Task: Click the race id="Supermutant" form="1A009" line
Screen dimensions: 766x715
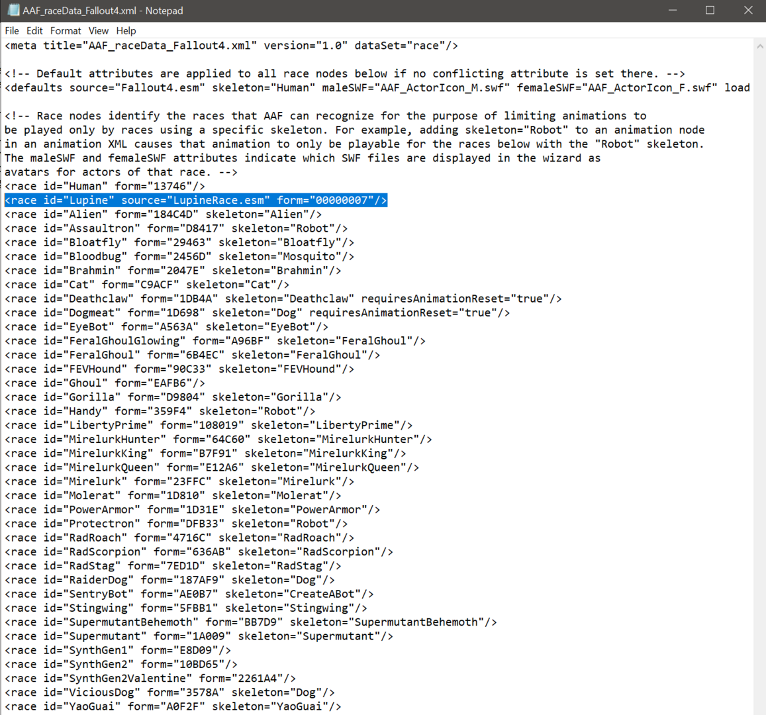Action: click(x=199, y=636)
